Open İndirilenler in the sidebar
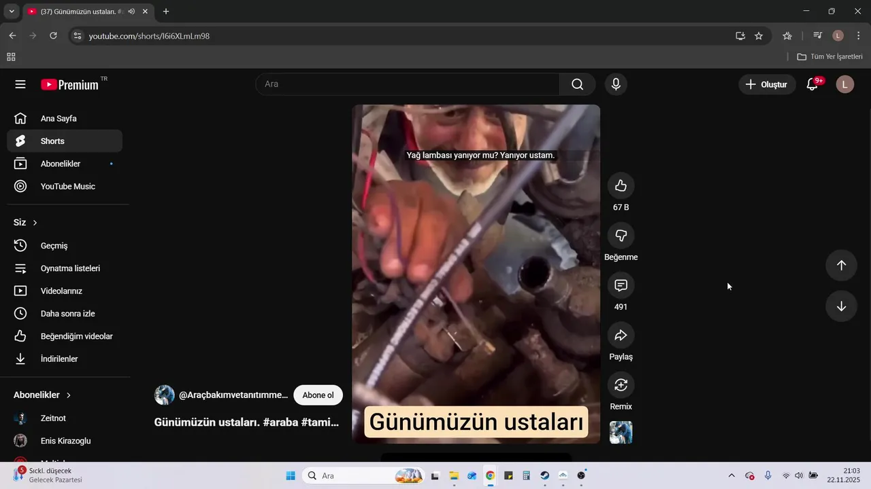Image resolution: width=871 pixels, height=489 pixels. click(65, 359)
